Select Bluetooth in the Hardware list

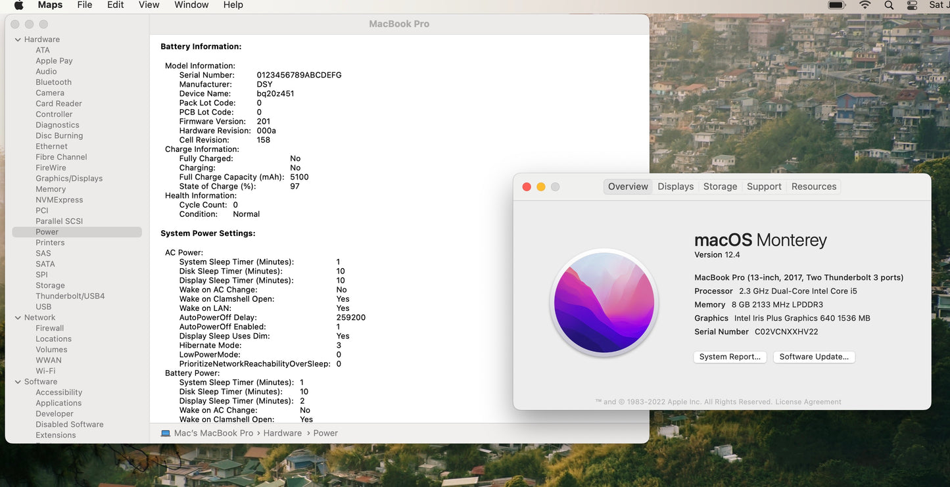(53, 82)
